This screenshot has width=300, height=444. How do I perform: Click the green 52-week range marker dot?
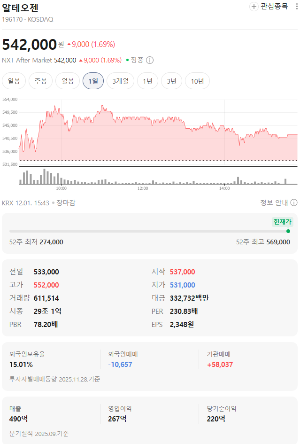[x=288, y=231]
